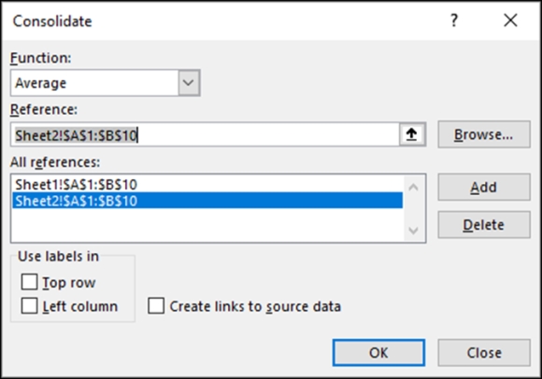The image size is (542, 379).
Task: Click the down arrow of the references list scrollbar
Action: [413, 230]
